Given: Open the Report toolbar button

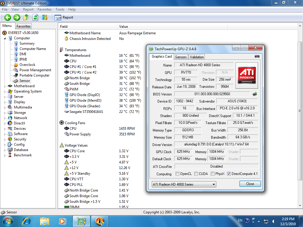Looking at the screenshot, I should coord(64,17).
